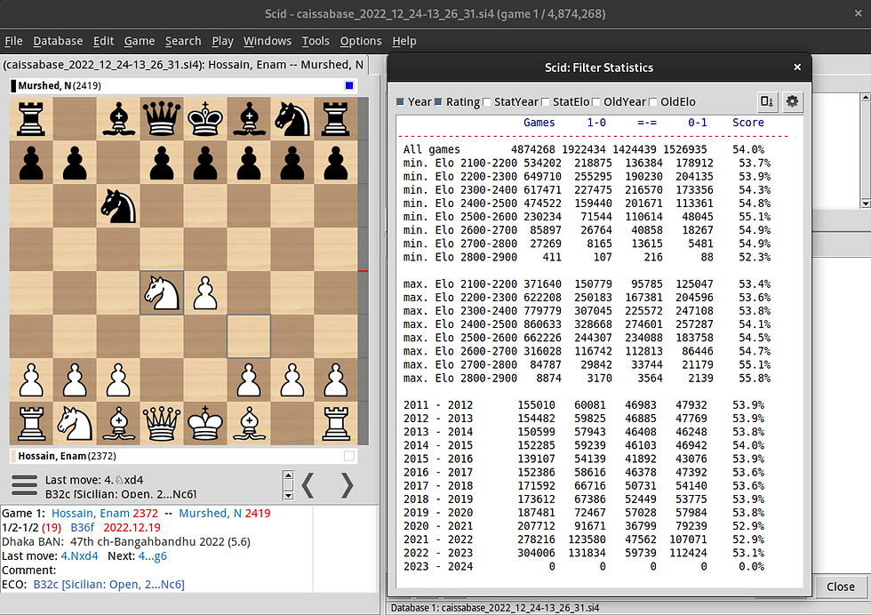Click the Database 1 status bar text
This screenshot has height=615, width=871.
point(494,608)
